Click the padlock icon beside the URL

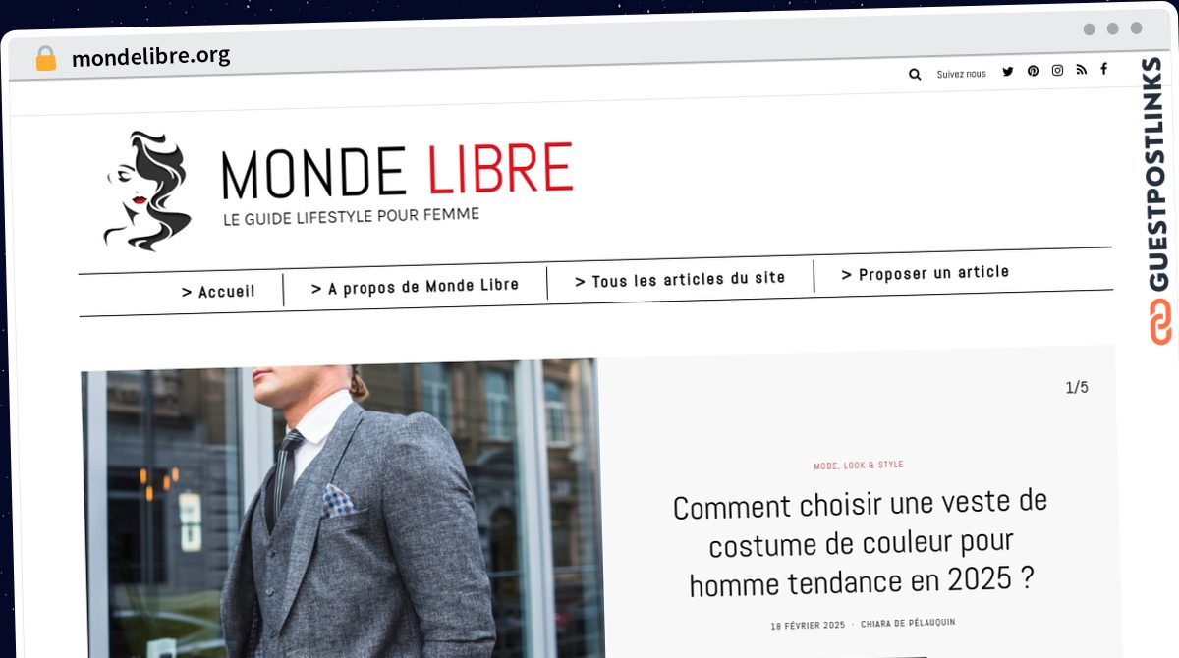(46, 58)
